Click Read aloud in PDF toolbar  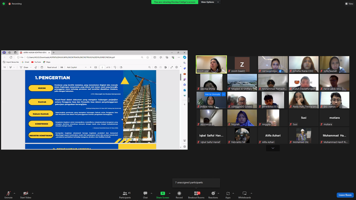coord(52,67)
